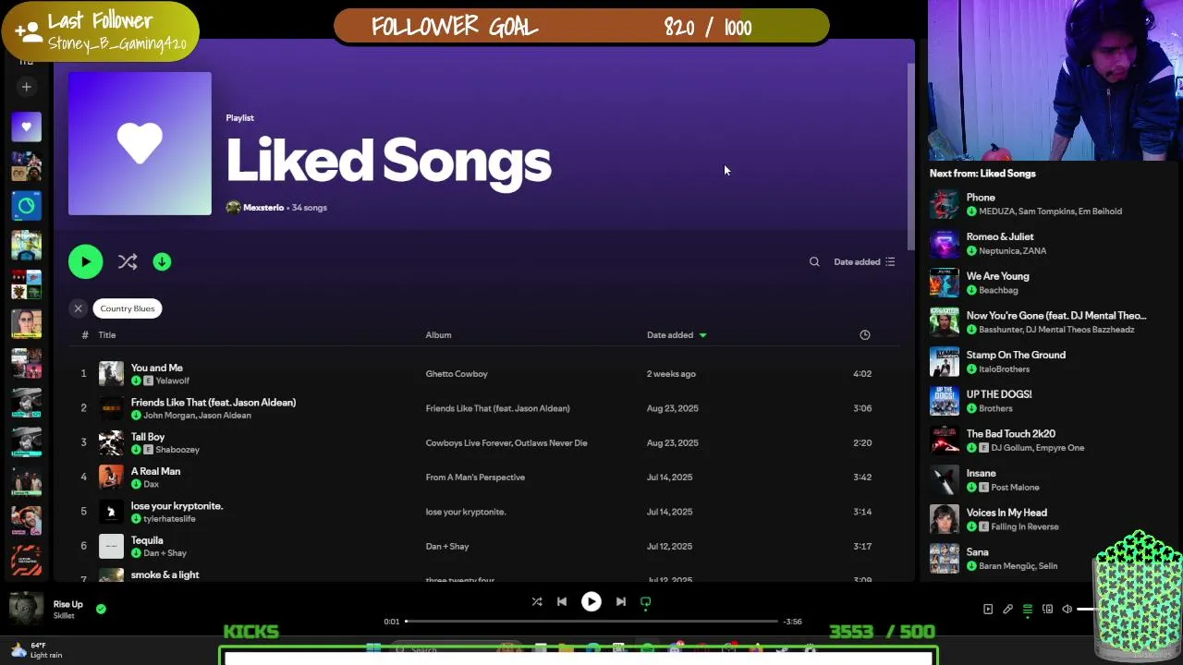This screenshot has height=665, width=1183.
Task: Open the Now Playing view icon
Action: pos(988,610)
